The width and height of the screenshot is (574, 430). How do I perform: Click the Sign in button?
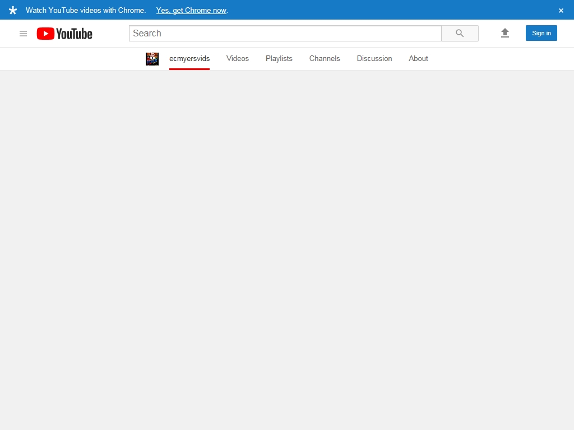pos(541,33)
